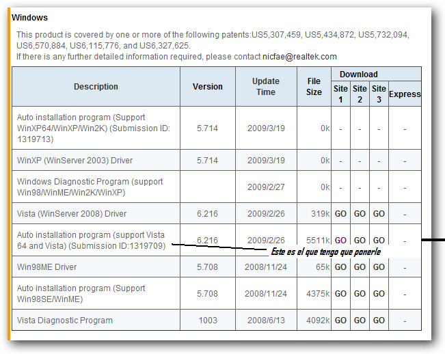Click Site 1 GO for Win98ME Driver
445x354 pixels.
pyautogui.click(x=340, y=267)
